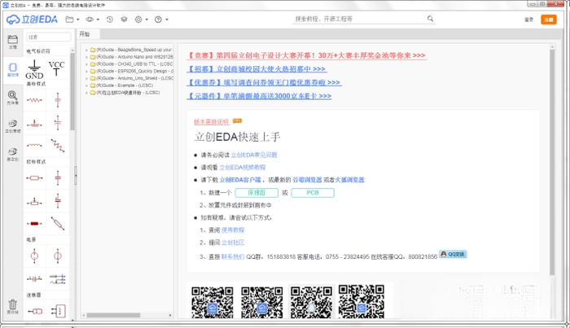Screen dimensions: 570x328
Task: Create a new 原理图 schematic
Action: click(256, 193)
